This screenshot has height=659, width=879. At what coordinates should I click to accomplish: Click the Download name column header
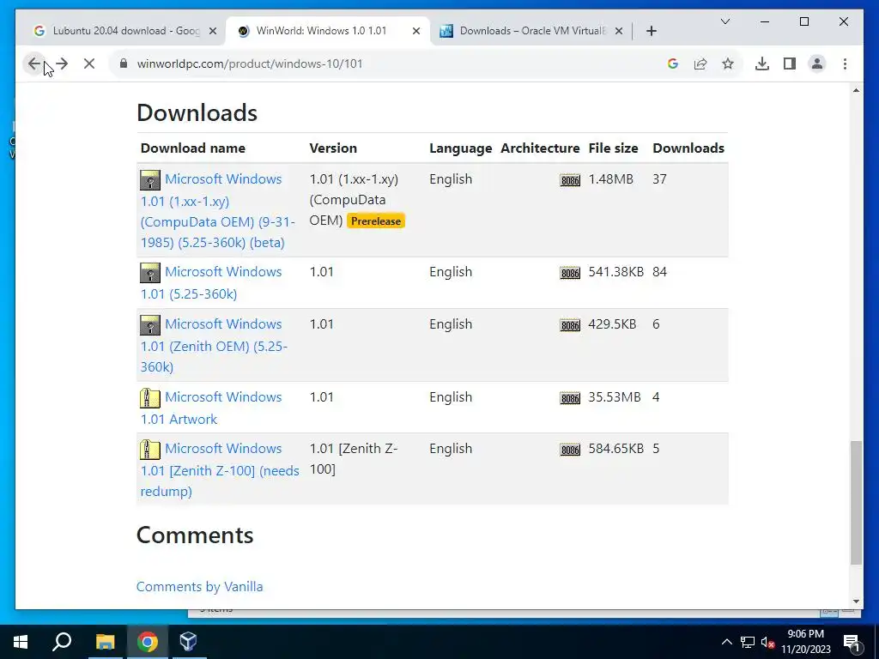pyautogui.click(x=193, y=148)
